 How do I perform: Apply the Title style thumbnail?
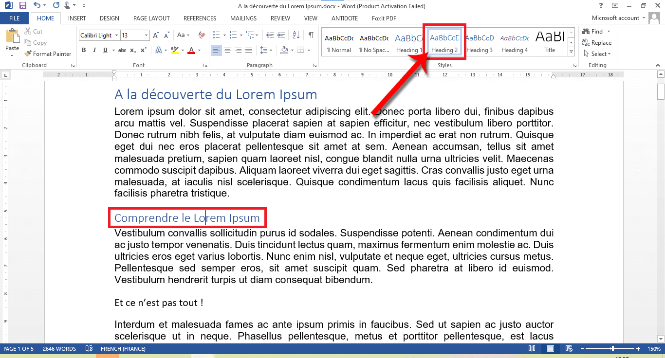point(550,42)
